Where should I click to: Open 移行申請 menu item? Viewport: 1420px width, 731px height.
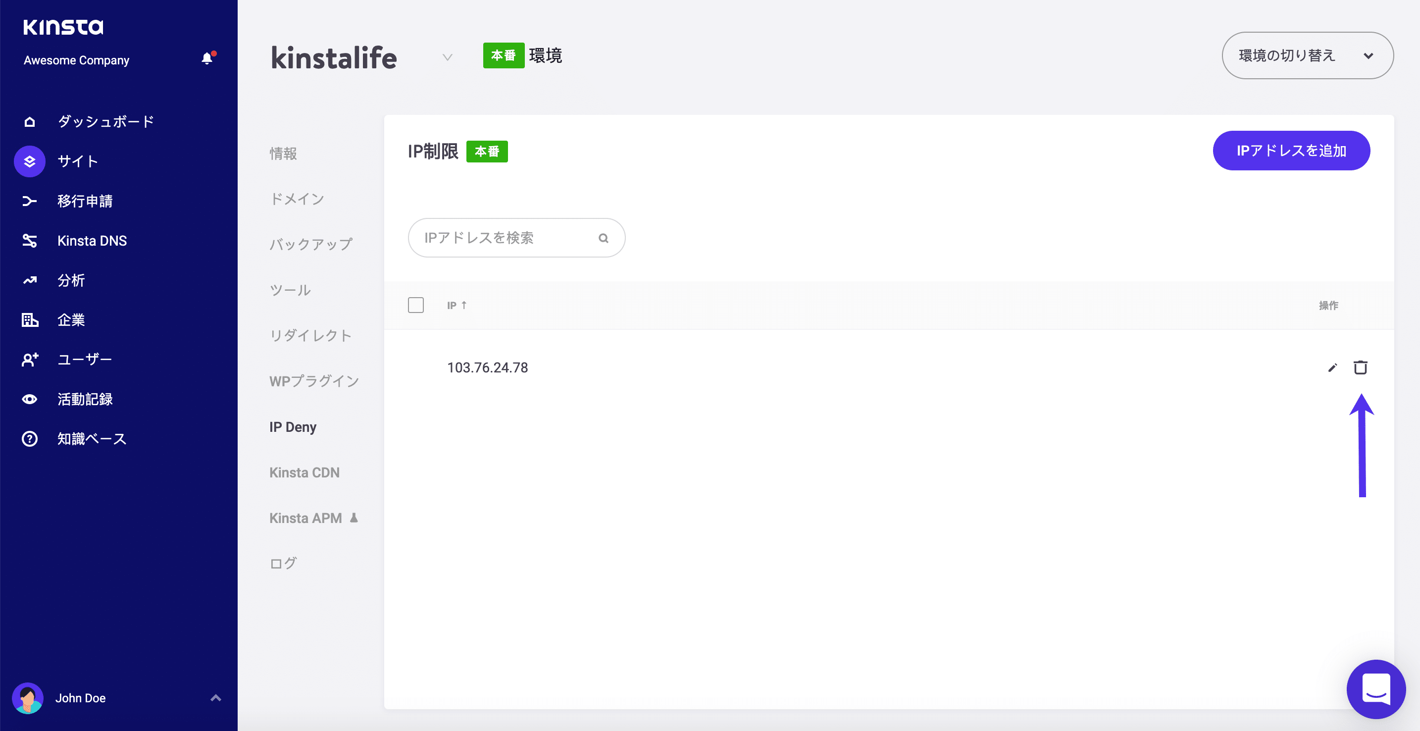[x=85, y=201]
